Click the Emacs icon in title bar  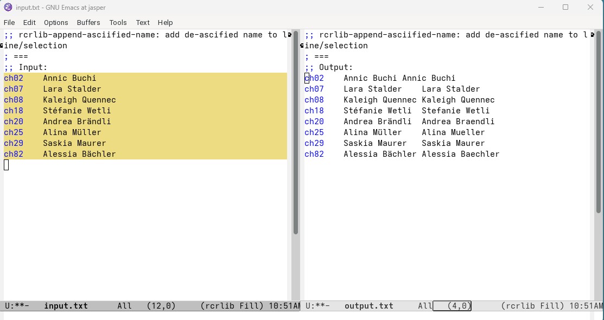coord(8,7)
